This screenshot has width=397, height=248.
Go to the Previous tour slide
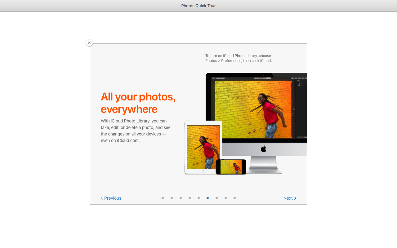point(111,198)
